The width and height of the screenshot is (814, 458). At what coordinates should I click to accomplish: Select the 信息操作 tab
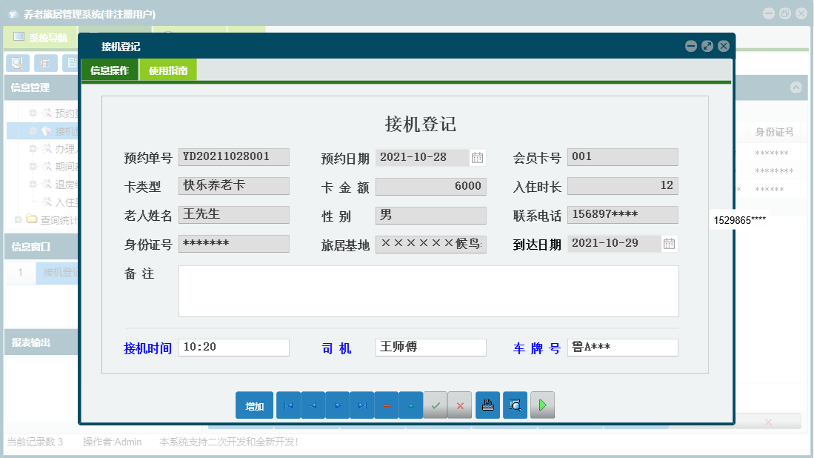(x=110, y=71)
